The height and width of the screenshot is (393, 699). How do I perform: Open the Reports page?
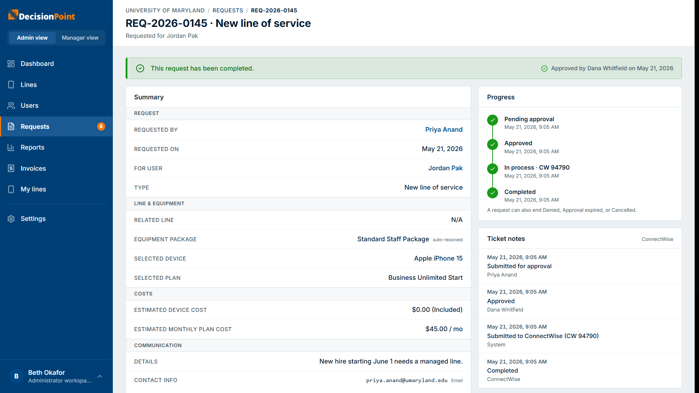[56, 147]
